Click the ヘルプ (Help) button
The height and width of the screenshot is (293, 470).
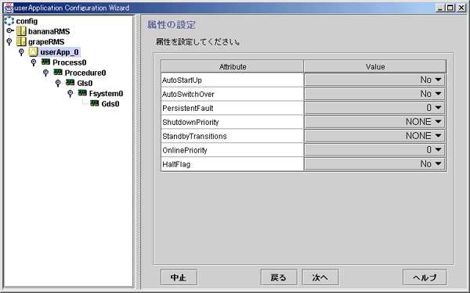click(x=425, y=277)
